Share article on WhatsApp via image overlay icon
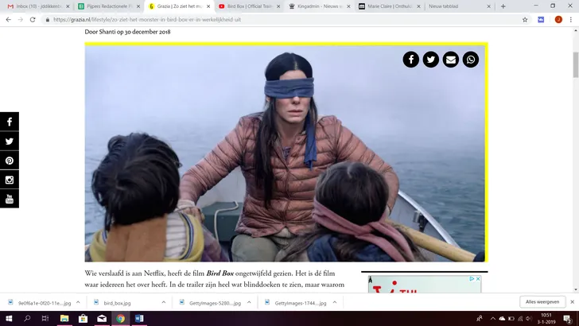The height and width of the screenshot is (326, 579). coord(471,60)
